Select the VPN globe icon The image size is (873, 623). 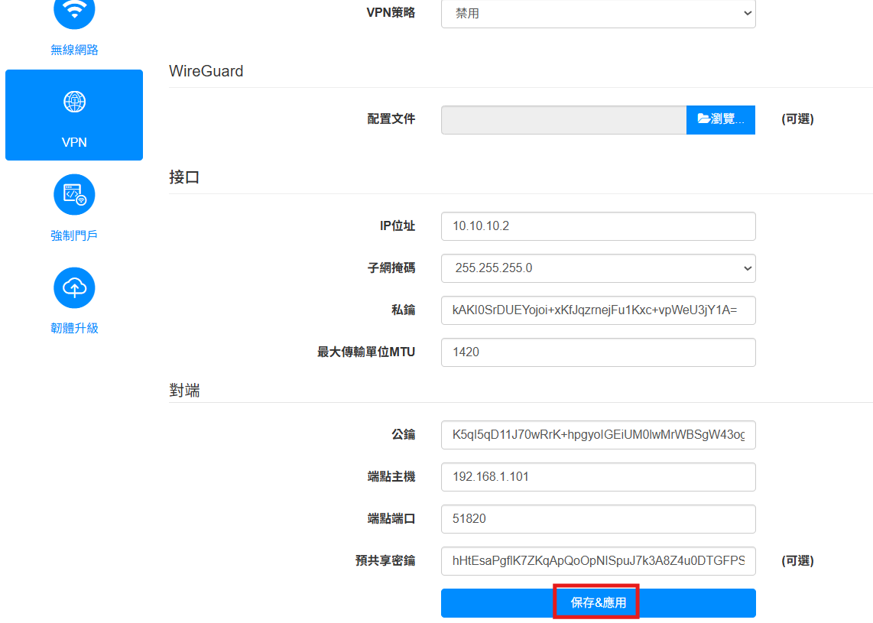[74, 102]
